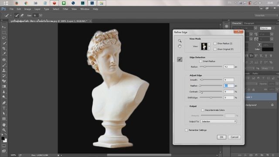Open the Character text Color swatch
The width and height of the screenshot is (279, 157).
tap(268, 49)
